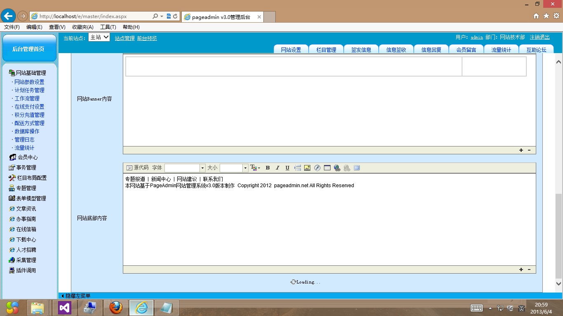Switch the footer editor to 源代码 view
This screenshot has height=316, width=563.
pyautogui.click(x=137, y=168)
